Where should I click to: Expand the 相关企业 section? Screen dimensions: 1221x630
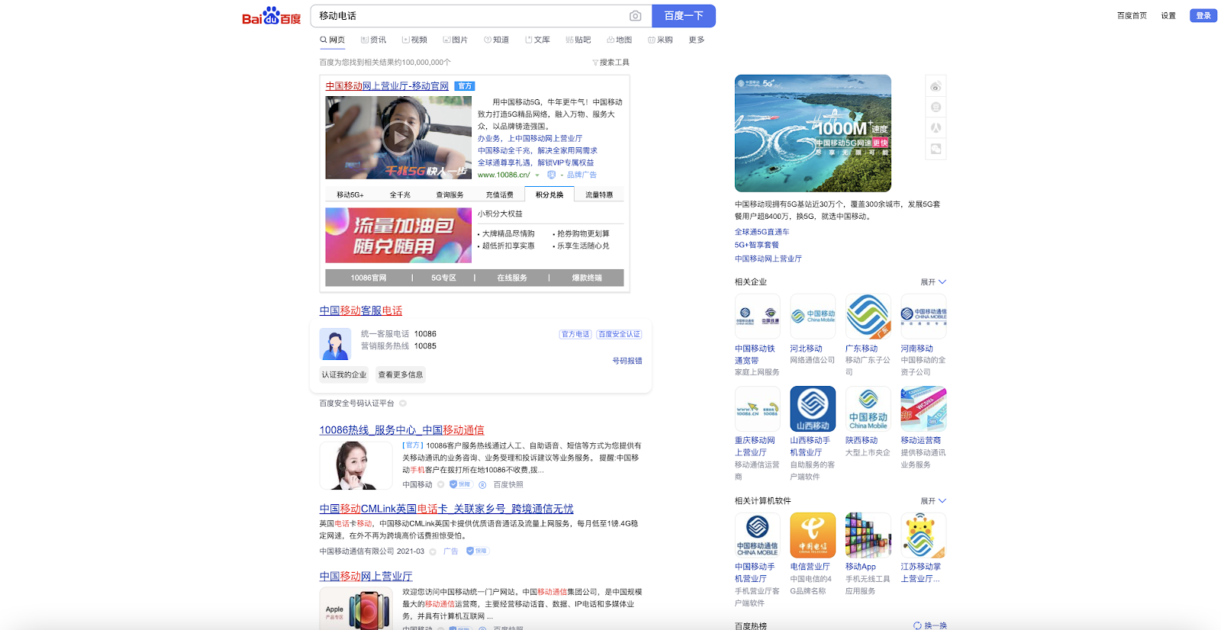(933, 282)
